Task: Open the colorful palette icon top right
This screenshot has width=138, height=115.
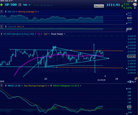Action: tap(135, 5)
